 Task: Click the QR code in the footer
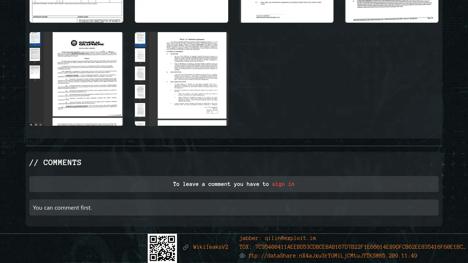(162, 248)
